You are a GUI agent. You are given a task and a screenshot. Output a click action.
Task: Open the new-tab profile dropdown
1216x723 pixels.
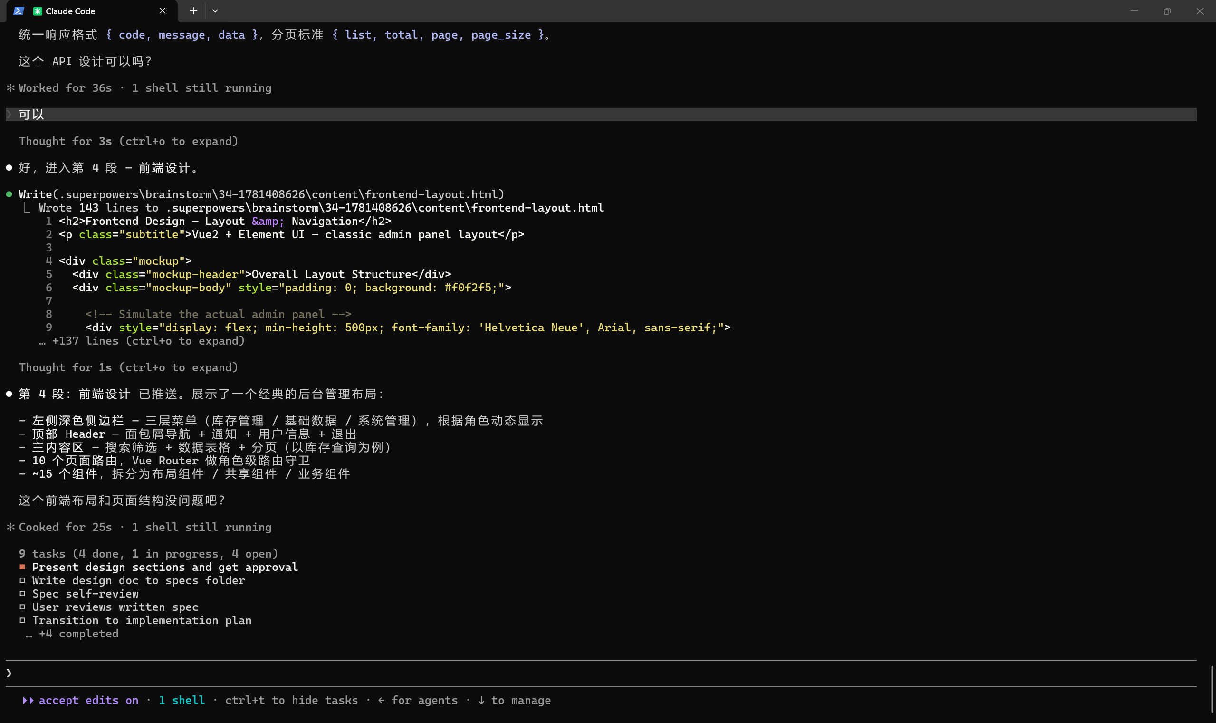pos(215,11)
